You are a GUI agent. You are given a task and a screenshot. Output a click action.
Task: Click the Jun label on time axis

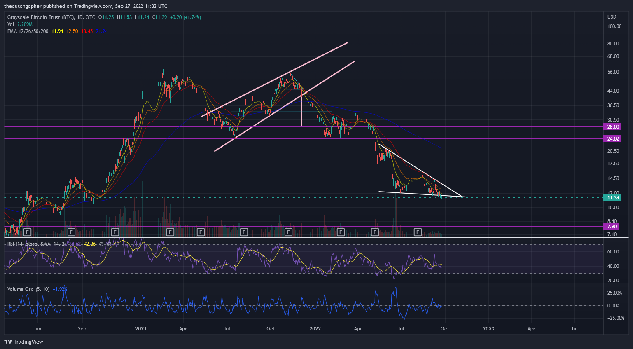[x=37, y=329]
